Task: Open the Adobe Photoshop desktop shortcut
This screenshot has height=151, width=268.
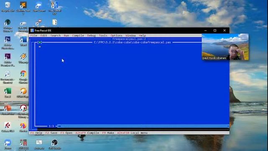Action: (x=8, y=43)
